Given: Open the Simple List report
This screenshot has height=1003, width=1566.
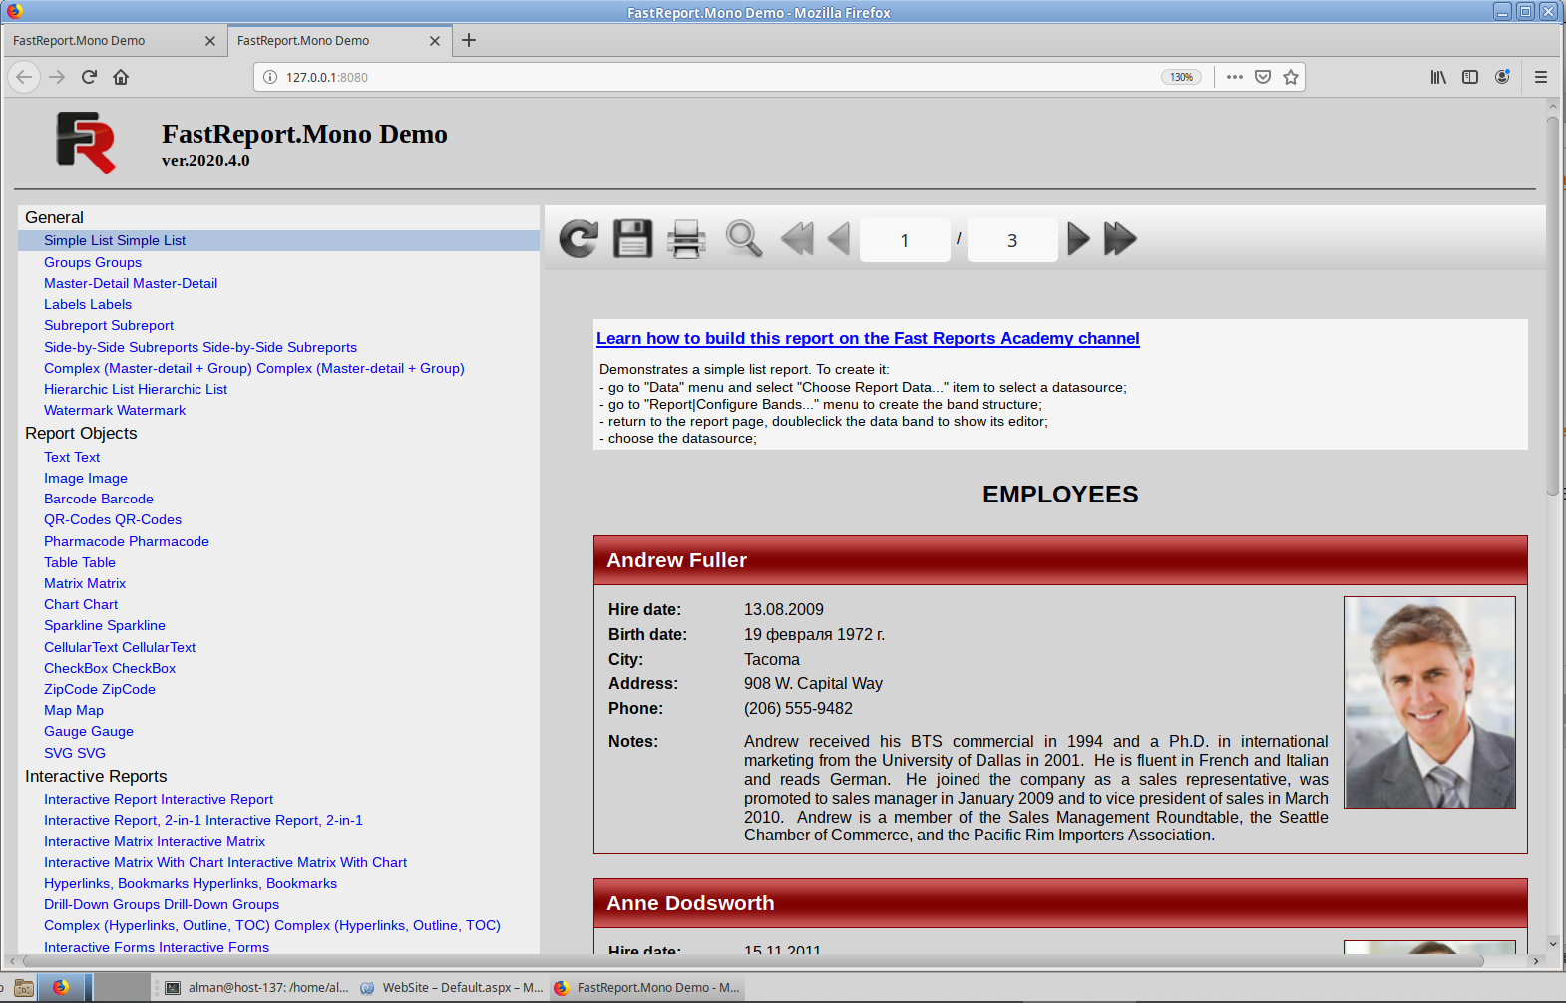Looking at the screenshot, I should pyautogui.click(x=115, y=240).
